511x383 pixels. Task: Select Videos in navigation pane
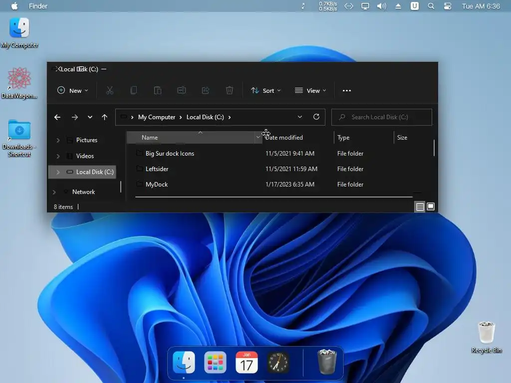[x=85, y=156]
